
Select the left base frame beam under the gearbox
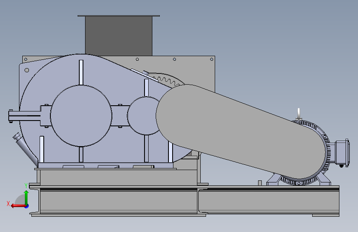pyautogui.click(x=118, y=201)
